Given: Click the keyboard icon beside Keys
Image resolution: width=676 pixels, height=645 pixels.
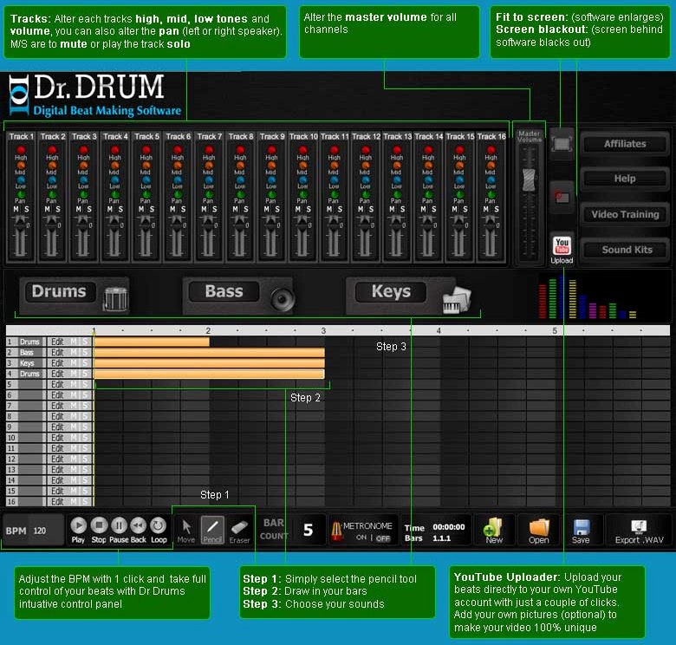Looking at the screenshot, I should pyautogui.click(x=457, y=300).
